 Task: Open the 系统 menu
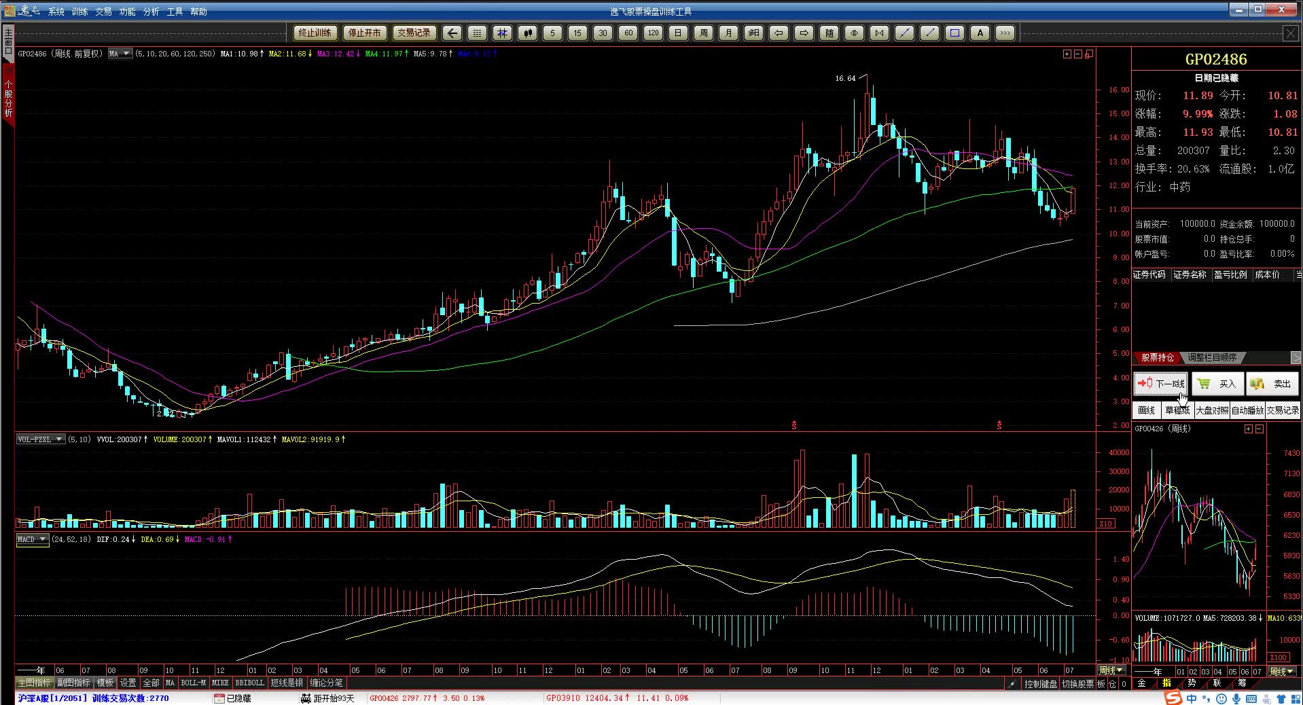pyautogui.click(x=56, y=12)
